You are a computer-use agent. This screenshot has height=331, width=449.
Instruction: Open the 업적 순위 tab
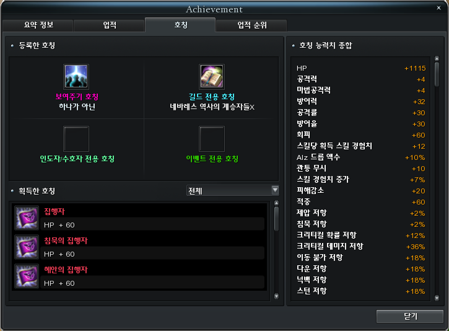pos(251,25)
